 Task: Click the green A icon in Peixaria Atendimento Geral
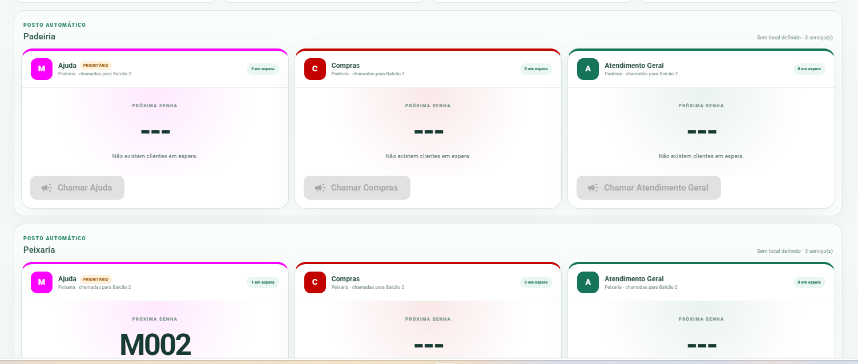point(588,282)
